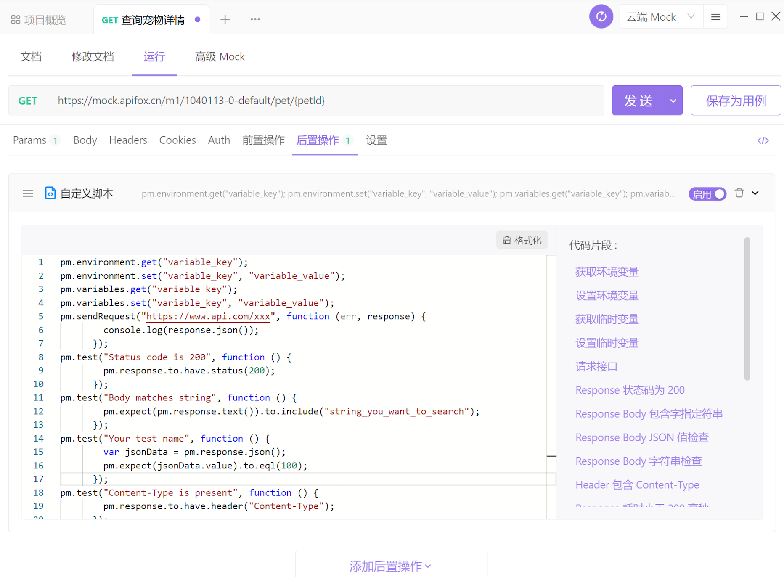Click line 1 pm.environment.get code

(x=154, y=262)
